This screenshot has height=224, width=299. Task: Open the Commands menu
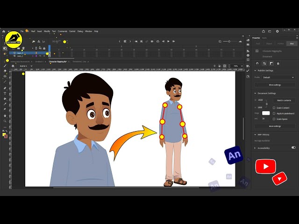tap(62, 31)
